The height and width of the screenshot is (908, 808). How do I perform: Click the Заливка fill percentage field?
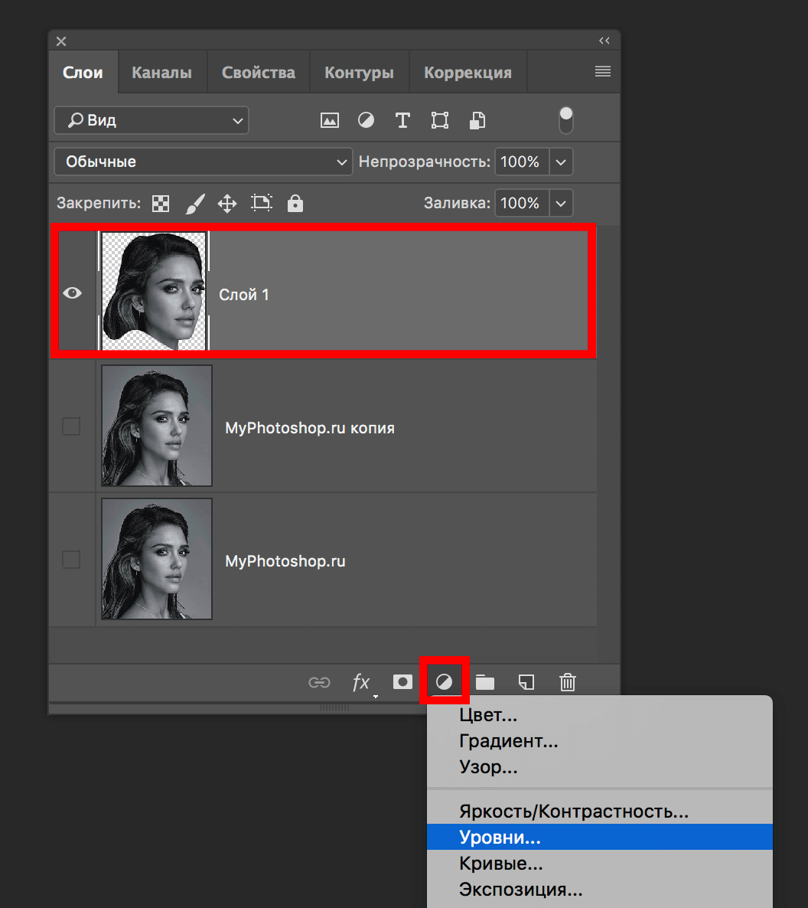coord(521,203)
